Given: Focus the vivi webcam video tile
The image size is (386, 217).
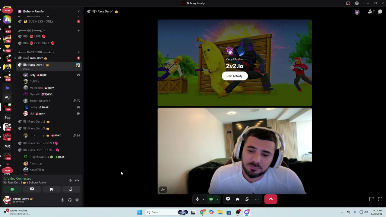Looking at the screenshot, I should tap(235, 151).
